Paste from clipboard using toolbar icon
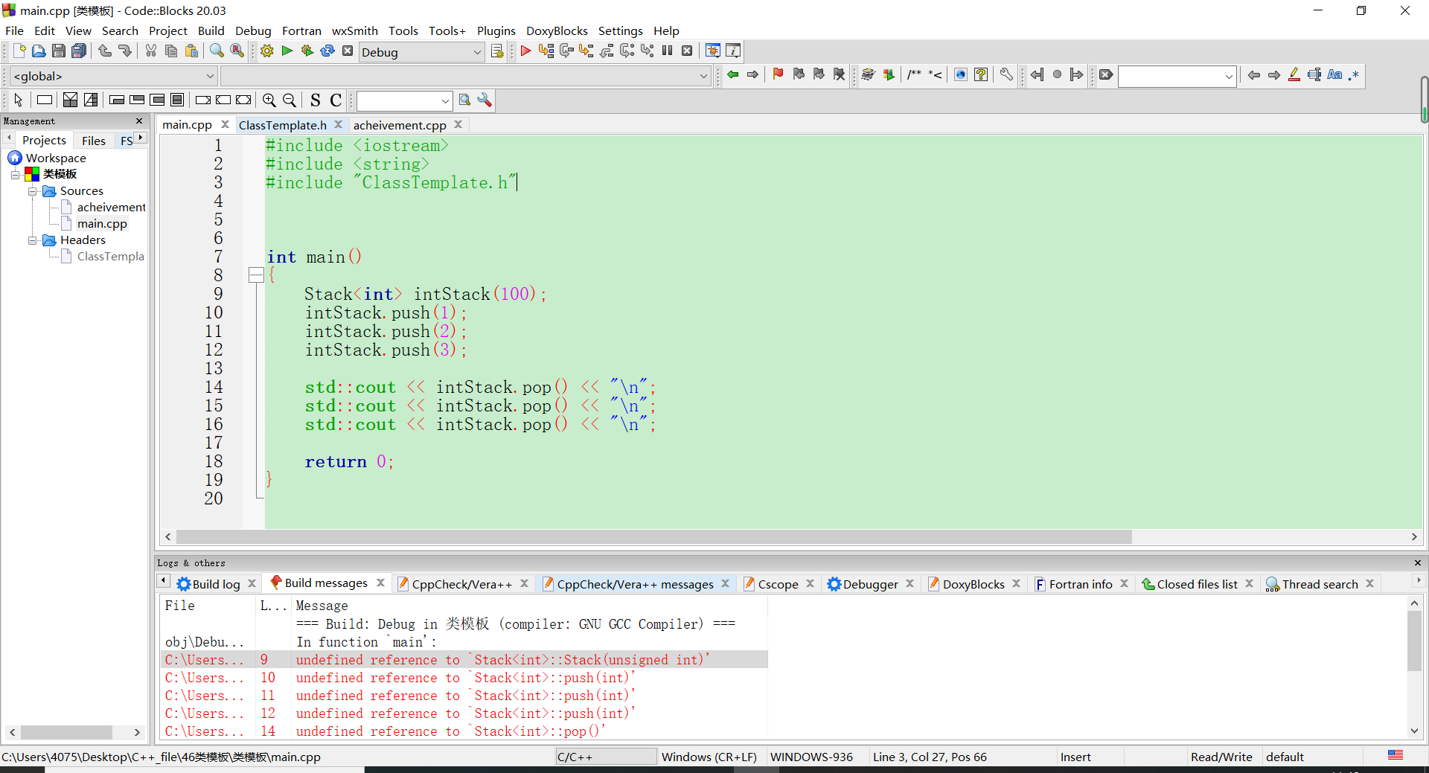The image size is (1429, 773). [191, 51]
